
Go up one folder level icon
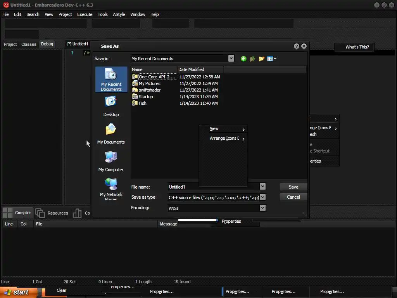click(x=252, y=59)
